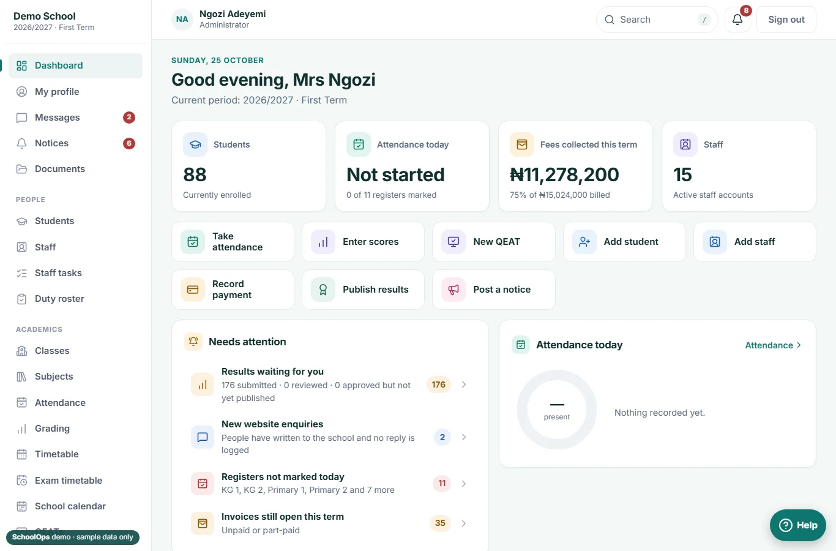
Task: Click the Registers not marked calendar icon
Action: (203, 484)
